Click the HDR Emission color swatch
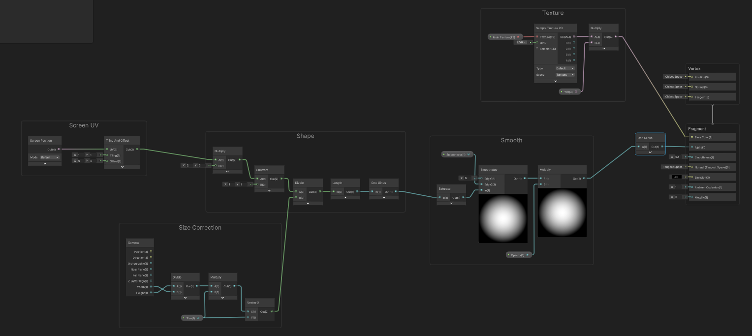The height and width of the screenshot is (336, 752). [x=676, y=177]
